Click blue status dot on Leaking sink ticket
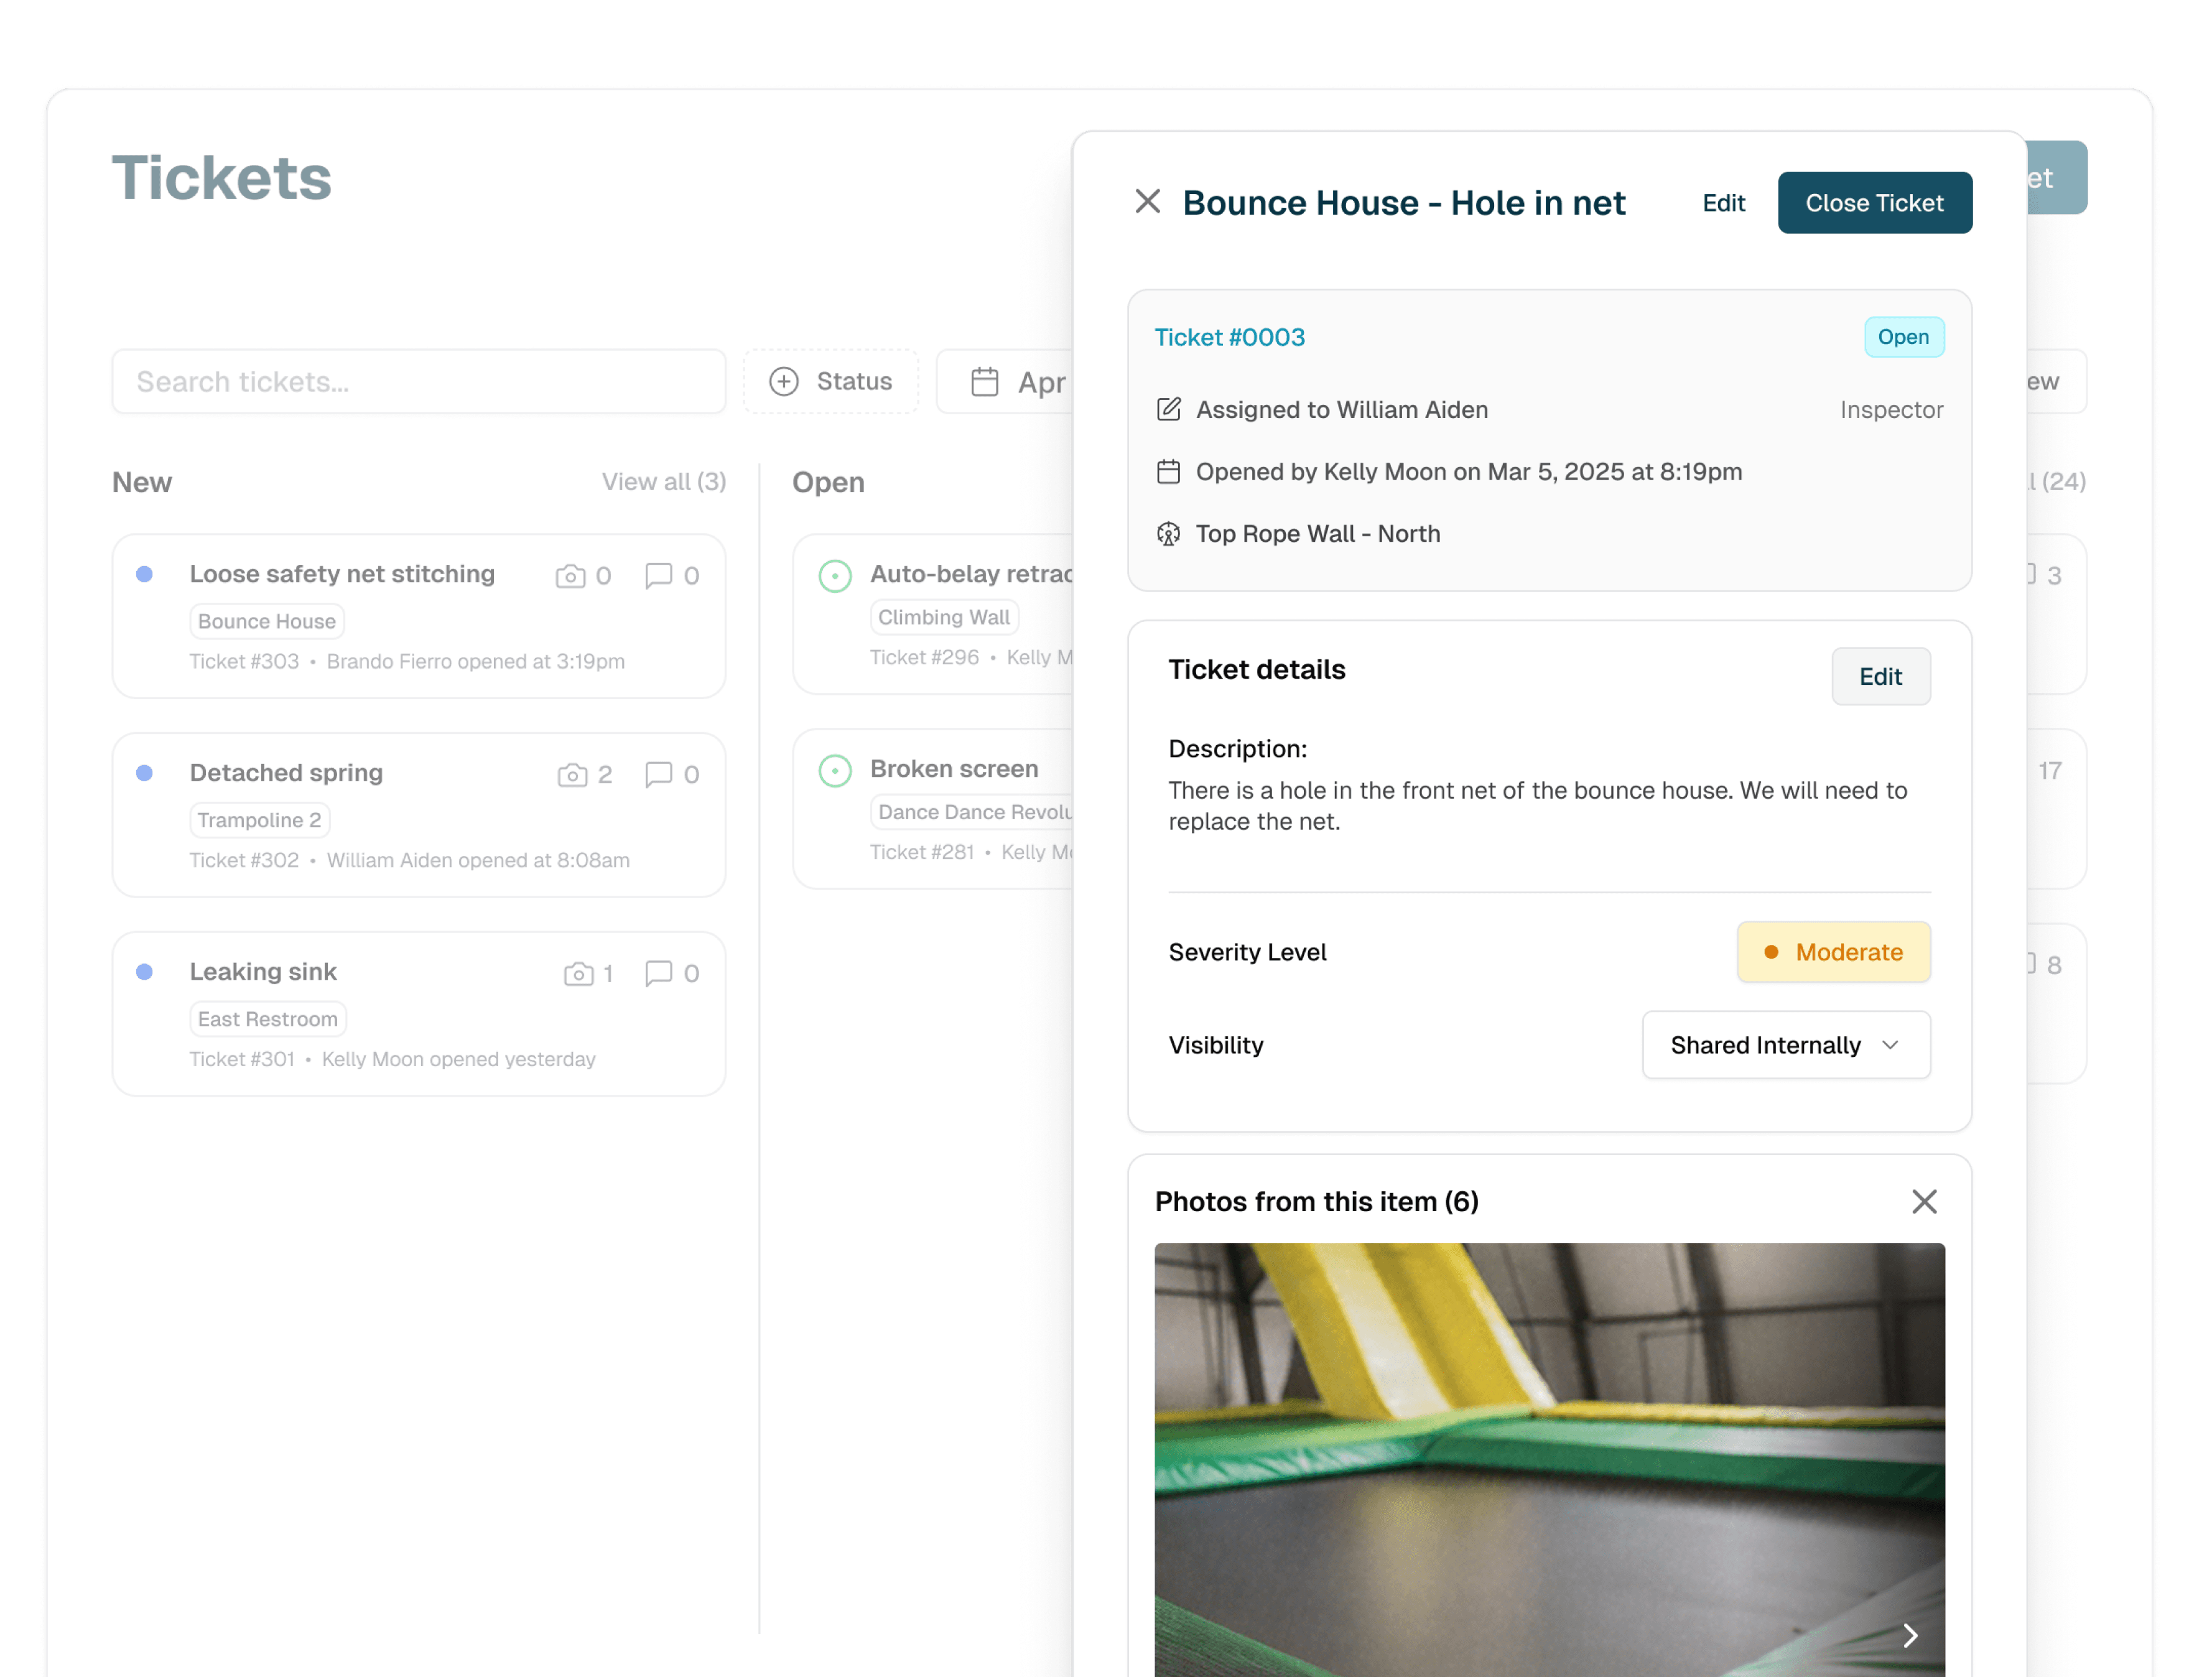 click(x=145, y=972)
